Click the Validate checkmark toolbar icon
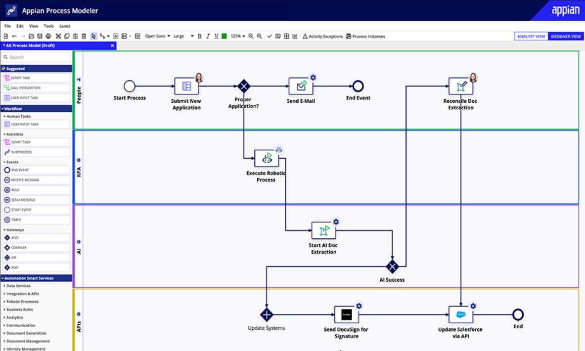The height and width of the screenshot is (351, 585). click(x=270, y=36)
